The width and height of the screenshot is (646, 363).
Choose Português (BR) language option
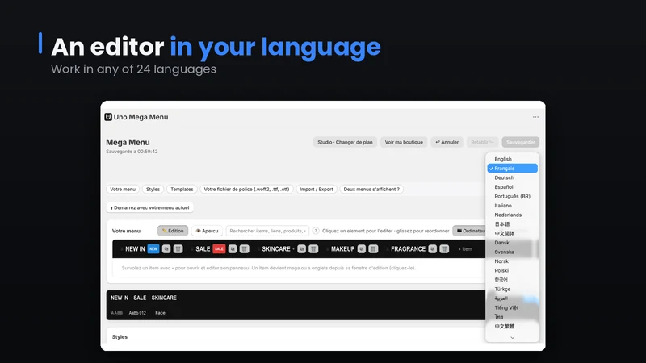coord(513,196)
